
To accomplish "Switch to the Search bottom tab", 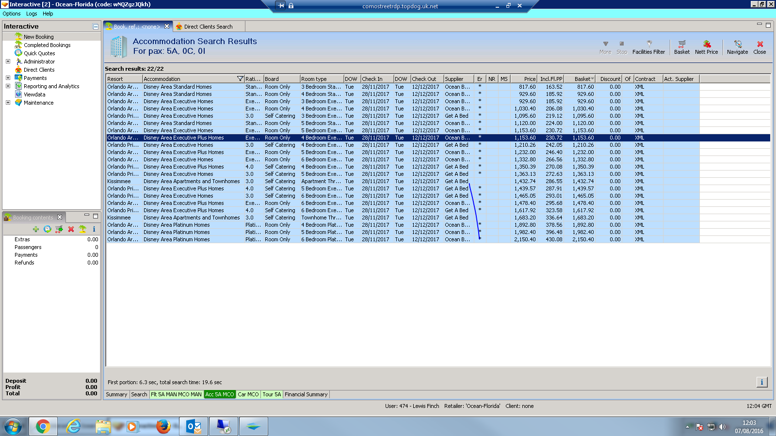I will click(x=139, y=394).
